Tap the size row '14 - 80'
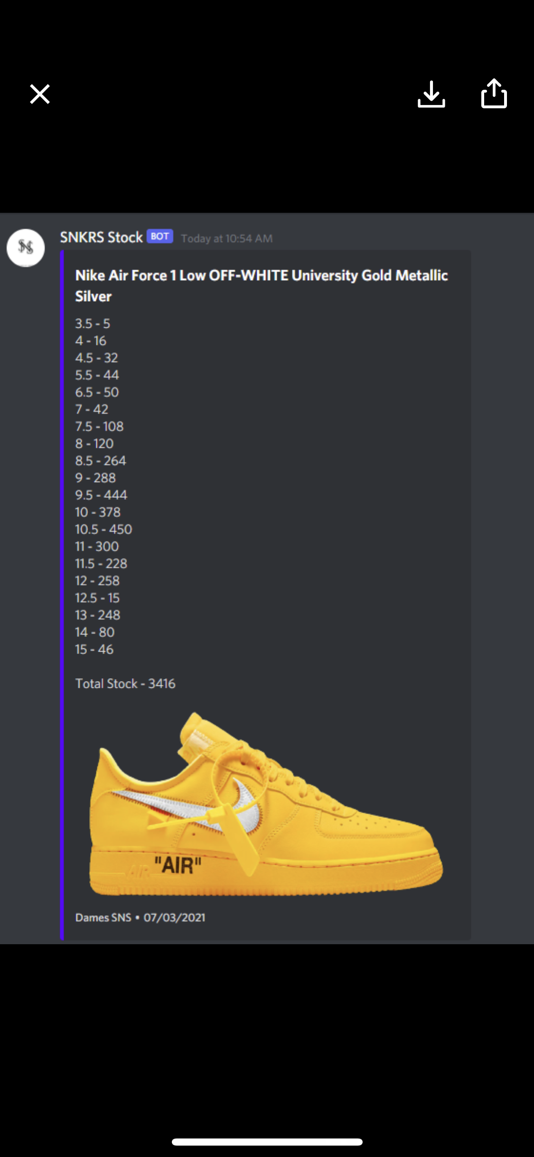 pos(95,632)
